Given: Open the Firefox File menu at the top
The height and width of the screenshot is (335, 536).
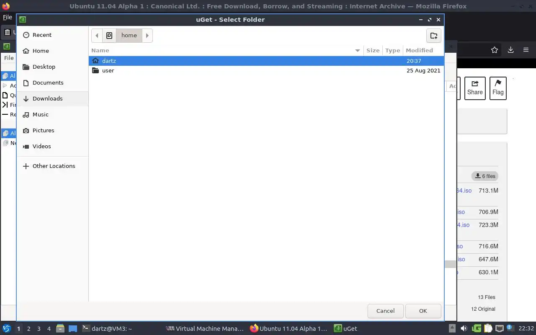Looking at the screenshot, I should tap(8, 17).
